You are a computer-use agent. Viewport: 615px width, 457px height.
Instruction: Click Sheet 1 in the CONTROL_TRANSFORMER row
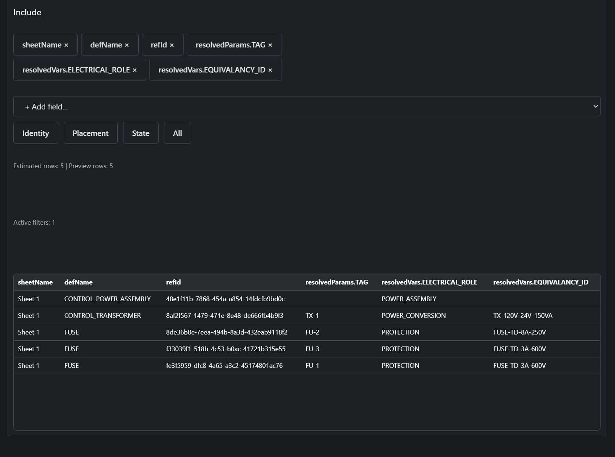[29, 316]
